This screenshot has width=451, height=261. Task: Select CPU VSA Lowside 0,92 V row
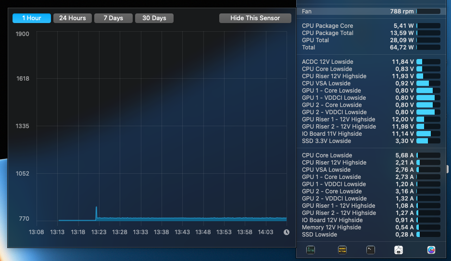(x=371, y=83)
